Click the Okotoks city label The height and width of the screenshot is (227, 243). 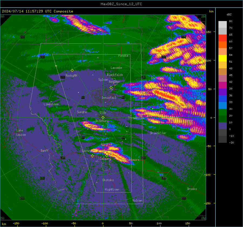[108, 180]
